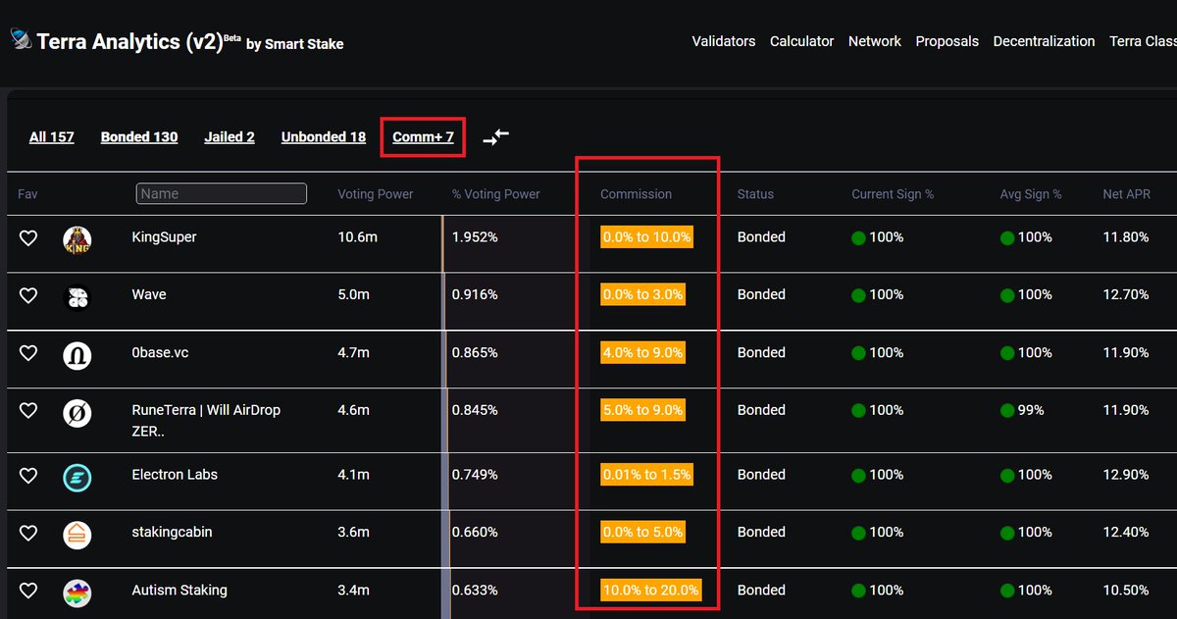Viewport: 1177px width, 619px height.
Task: Click commission badge 0.0% to 10.0%
Action: pos(647,237)
